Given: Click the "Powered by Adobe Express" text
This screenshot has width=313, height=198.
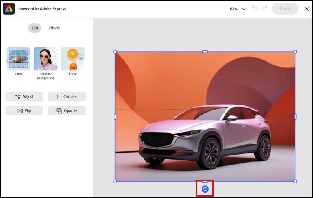Looking at the screenshot, I should (x=42, y=9).
